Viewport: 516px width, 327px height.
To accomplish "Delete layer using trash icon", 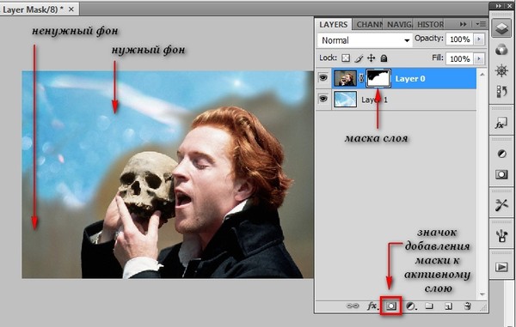I will pos(467,306).
